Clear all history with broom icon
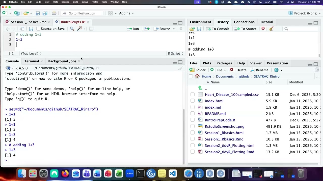 pos(271,29)
